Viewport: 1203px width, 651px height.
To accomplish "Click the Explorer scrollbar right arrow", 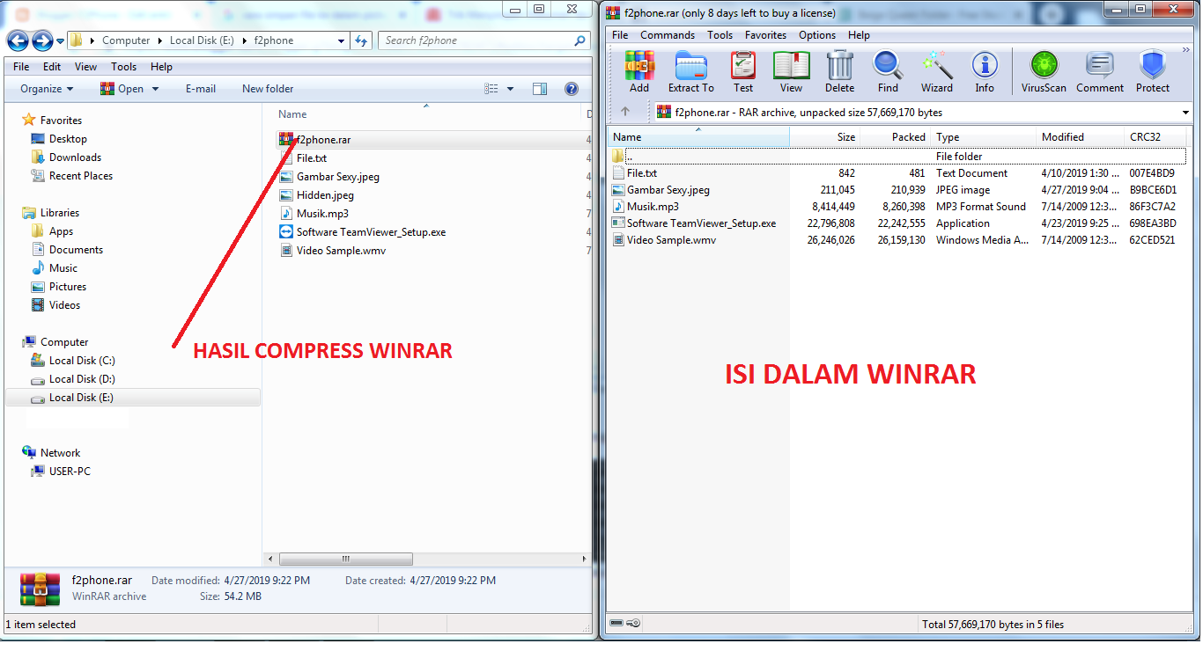I will [x=584, y=559].
